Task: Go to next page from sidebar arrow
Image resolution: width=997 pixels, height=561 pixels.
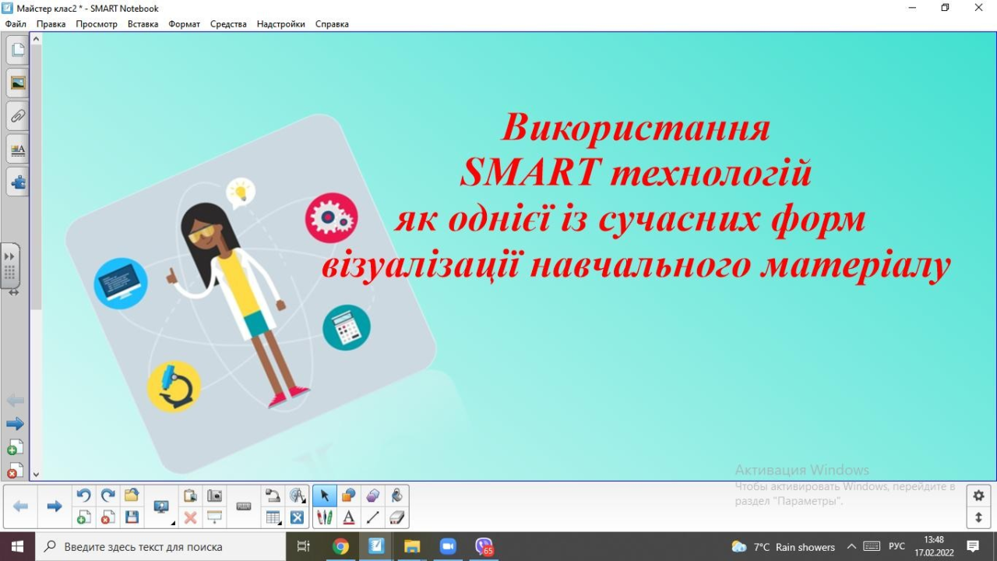Action: pyautogui.click(x=15, y=424)
